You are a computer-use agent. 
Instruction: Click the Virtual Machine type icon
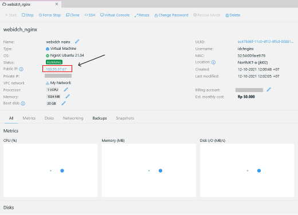[48, 49]
